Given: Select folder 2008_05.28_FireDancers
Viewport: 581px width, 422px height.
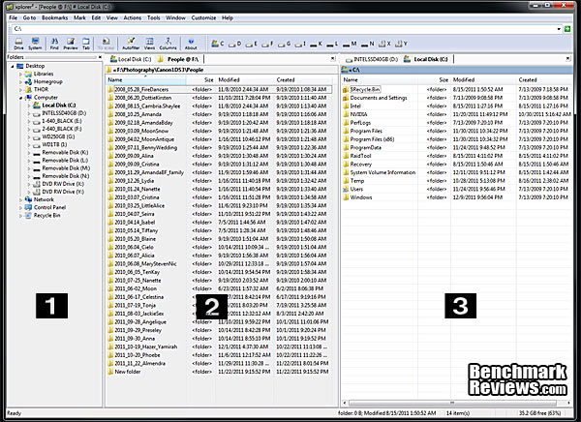Looking at the screenshot, I should [141, 89].
